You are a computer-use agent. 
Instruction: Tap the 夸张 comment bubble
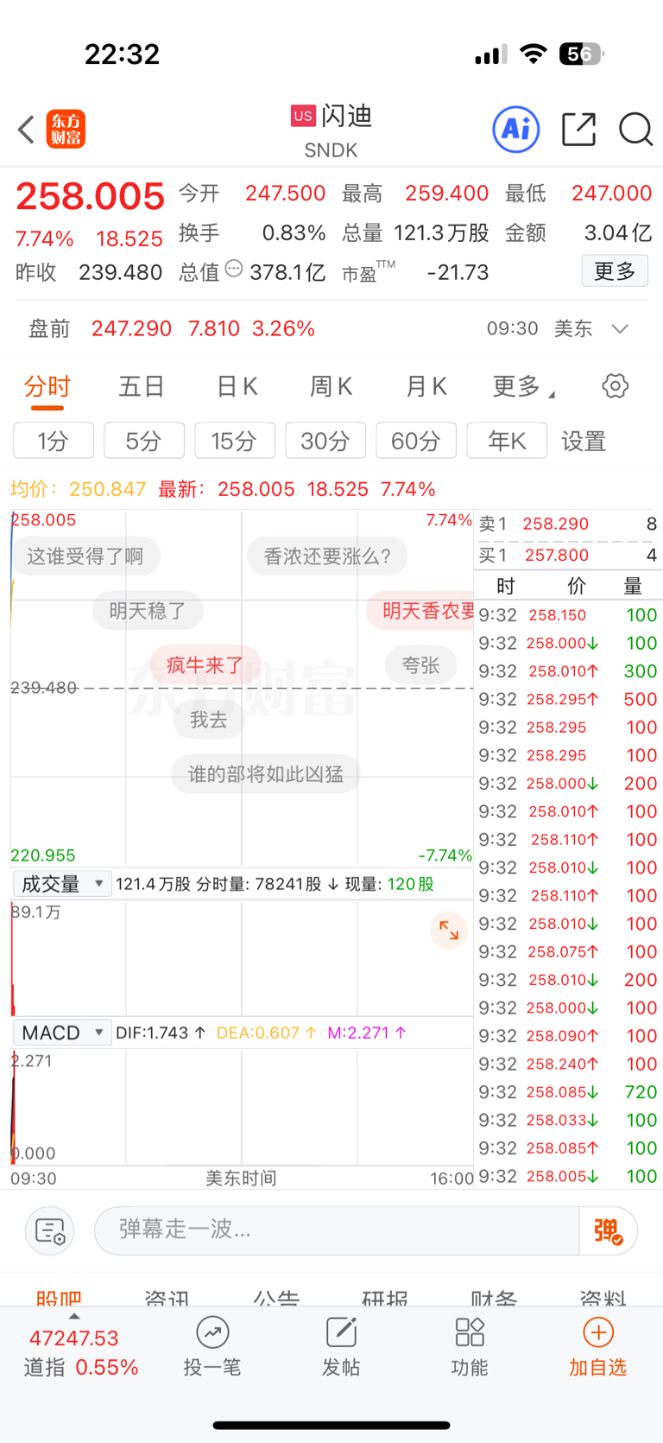[420, 665]
